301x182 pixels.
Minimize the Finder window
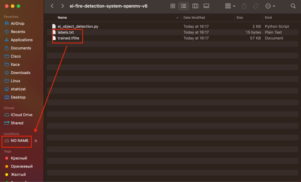pos(12,6)
